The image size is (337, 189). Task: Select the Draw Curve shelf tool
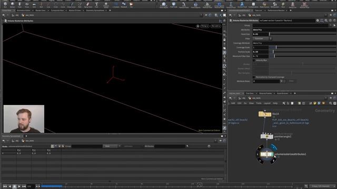click(72, 5)
